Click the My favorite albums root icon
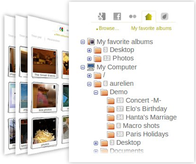The image size is (196, 164). point(91,41)
